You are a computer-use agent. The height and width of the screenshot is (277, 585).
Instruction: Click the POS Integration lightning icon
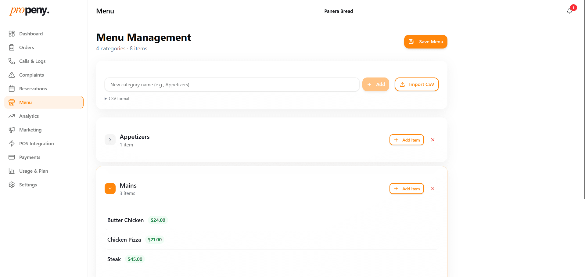[x=12, y=143]
